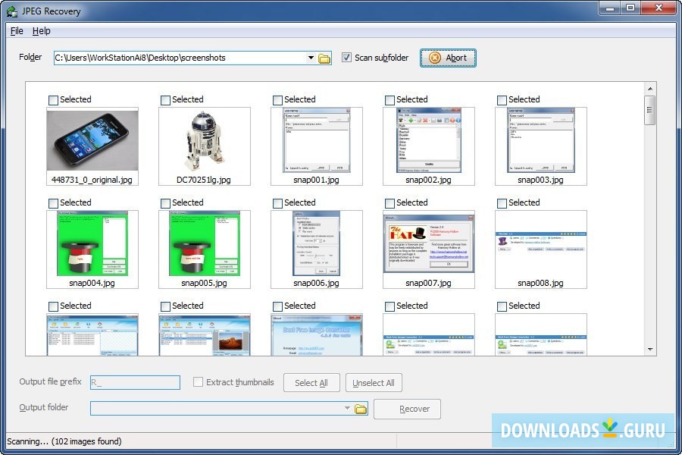Click the JPEG Recovery app icon in title bar
The image size is (682, 455).
[x=12, y=11]
